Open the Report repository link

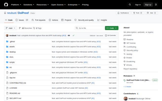(x=130, y=69)
